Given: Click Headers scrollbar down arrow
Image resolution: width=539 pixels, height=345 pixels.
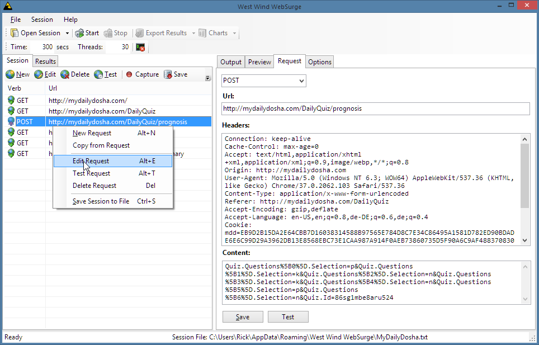Looking at the screenshot, I should (x=524, y=240).
